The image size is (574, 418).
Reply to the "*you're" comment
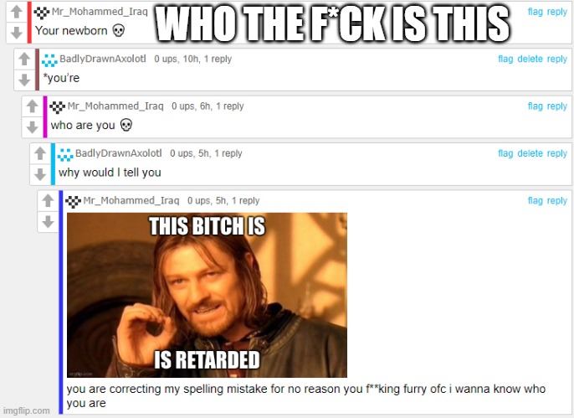coord(556,59)
